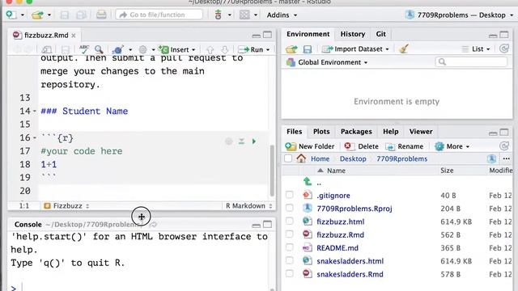Click the New File icon
This screenshot has height=291, width=518.
[x=11, y=15]
